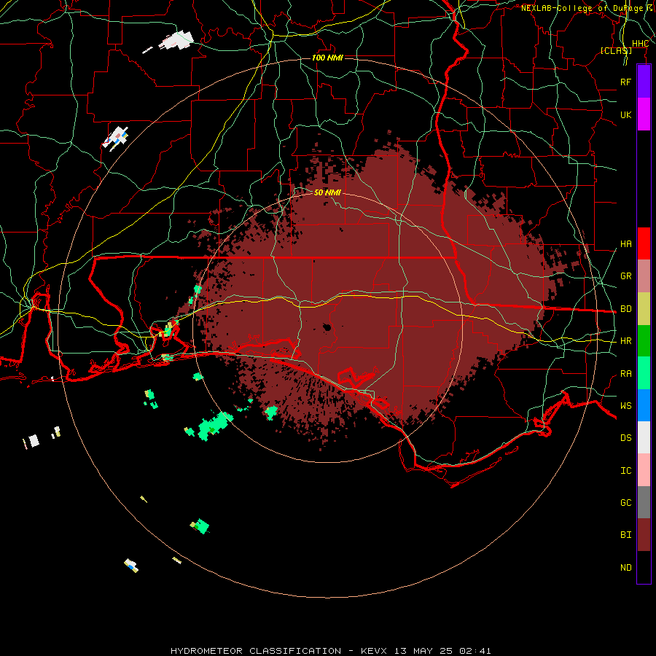Click the "HA" legend label

[625, 243]
